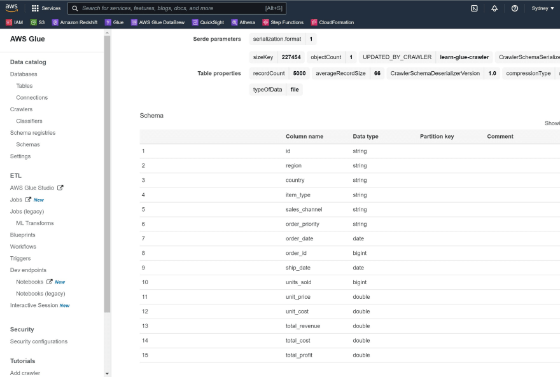The width and height of the screenshot is (560, 377).
Task: Open the notifications bell
Action: pos(494,8)
